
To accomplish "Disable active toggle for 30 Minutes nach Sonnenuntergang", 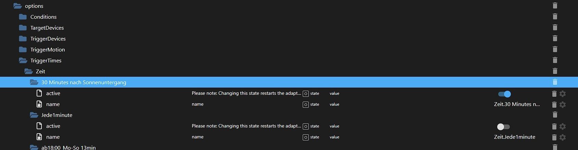I will click(504, 94).
